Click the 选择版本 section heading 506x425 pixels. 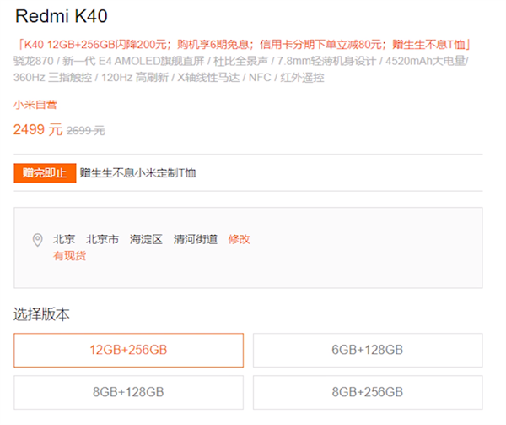click(41, 314)
